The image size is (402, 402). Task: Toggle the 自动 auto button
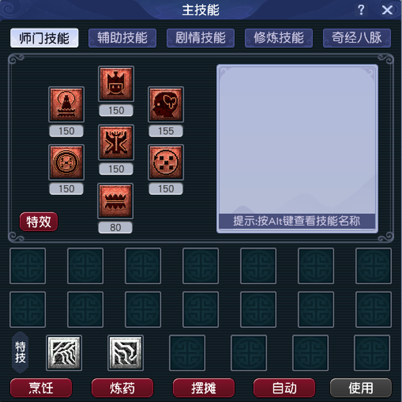[284, 388]
